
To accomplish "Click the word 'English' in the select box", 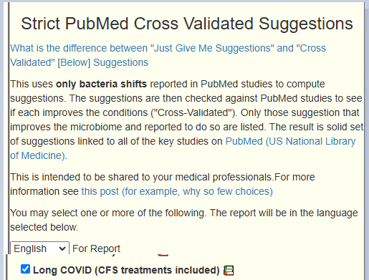I will pyautogui.click(x=30, y=248).
